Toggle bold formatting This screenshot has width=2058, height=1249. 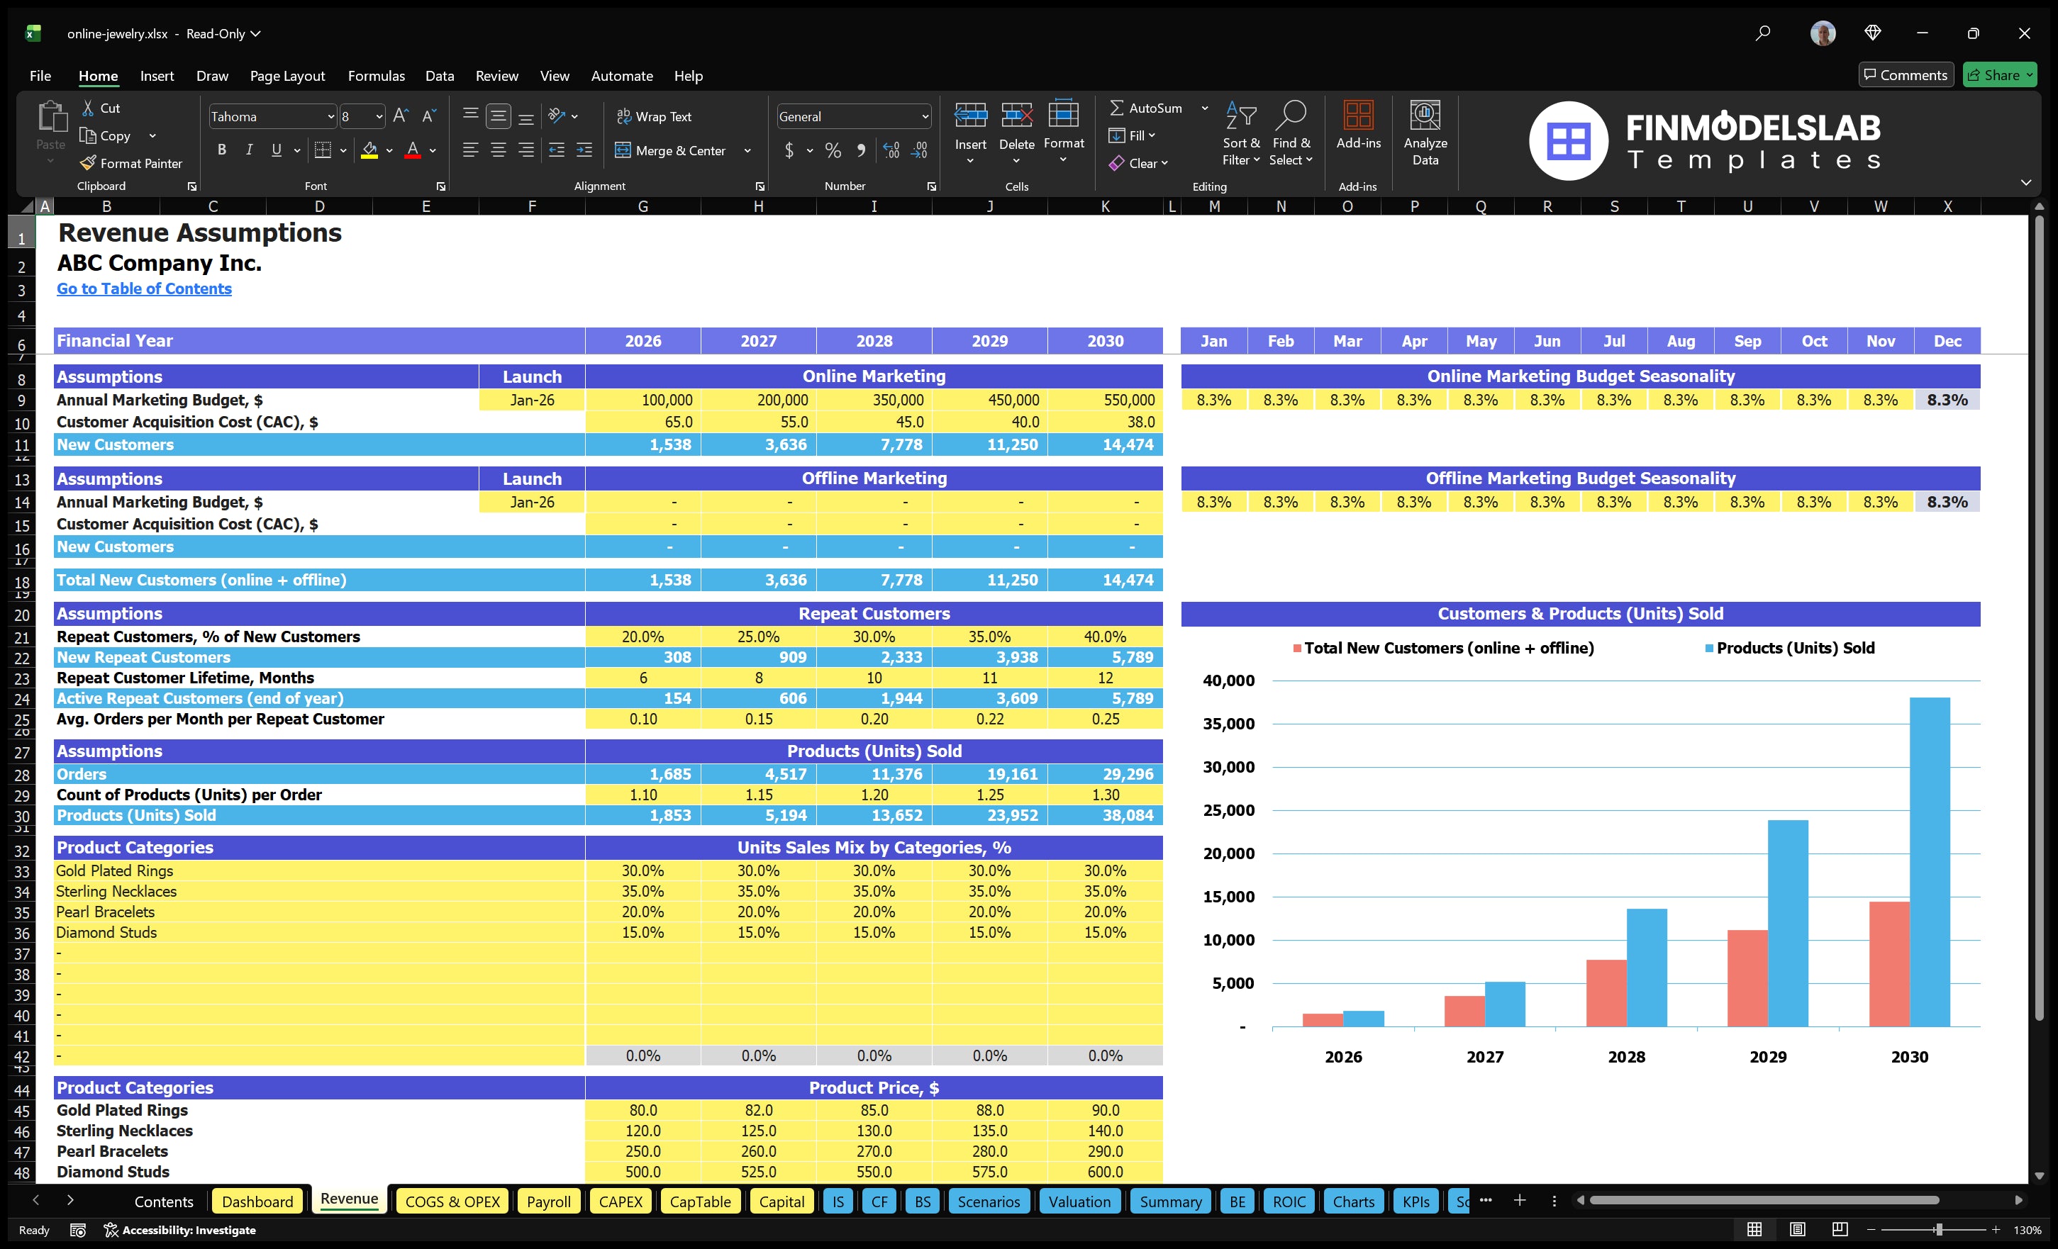click(x=221, y=150)
